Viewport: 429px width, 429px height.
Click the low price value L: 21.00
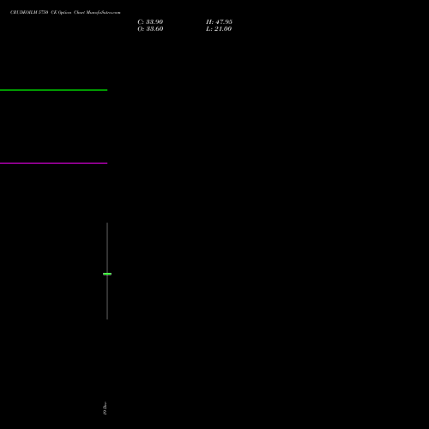pos(219,29)
